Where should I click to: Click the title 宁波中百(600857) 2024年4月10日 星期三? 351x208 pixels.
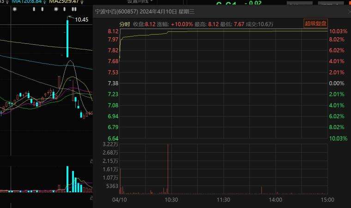tap(145, 12)
